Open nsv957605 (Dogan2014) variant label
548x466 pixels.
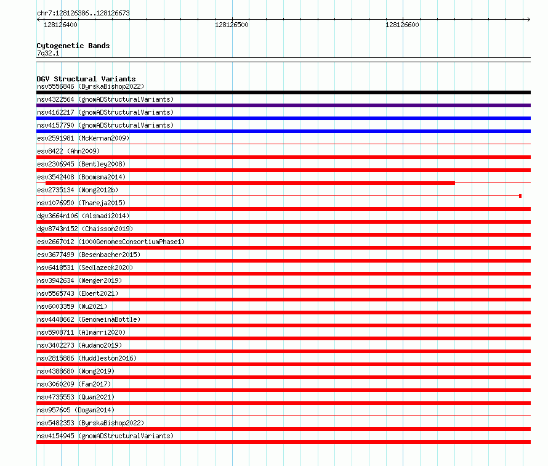coord(76,410)
